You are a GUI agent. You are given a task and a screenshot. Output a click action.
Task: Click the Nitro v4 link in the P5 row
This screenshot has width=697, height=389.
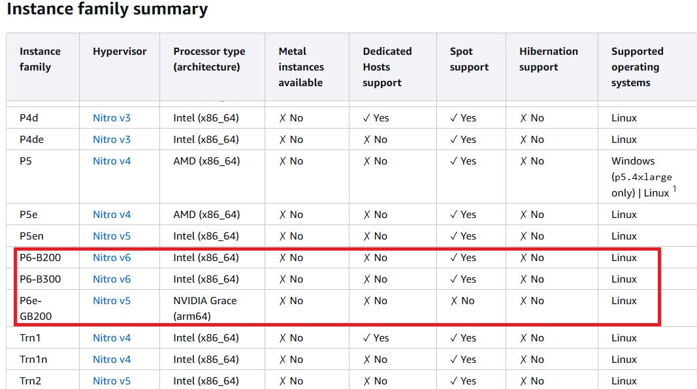pyautogui.click(x=112, y=161)
